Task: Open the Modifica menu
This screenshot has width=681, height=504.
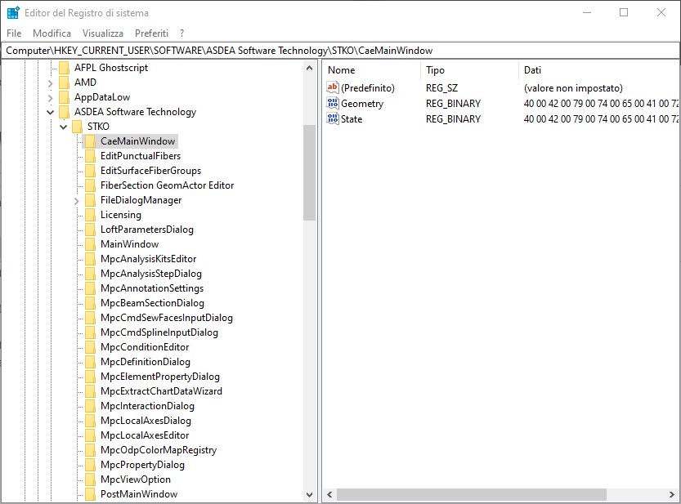Action: pyautogui.click(x=52, y=33)
